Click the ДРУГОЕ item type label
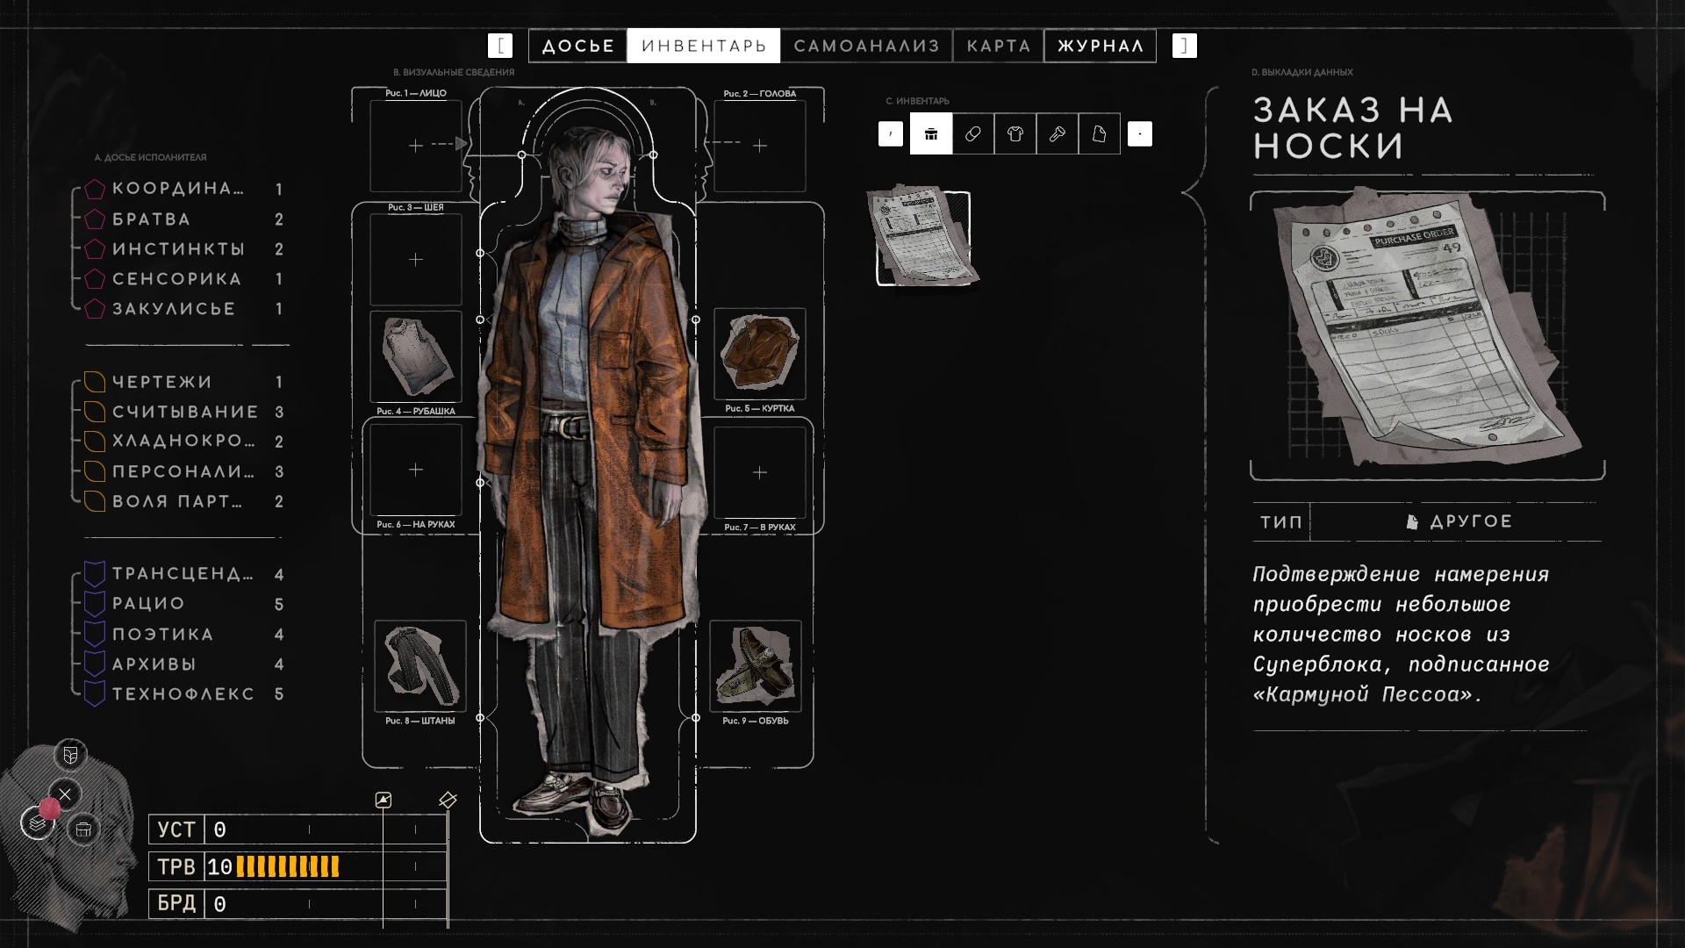 coord(1459,521)
